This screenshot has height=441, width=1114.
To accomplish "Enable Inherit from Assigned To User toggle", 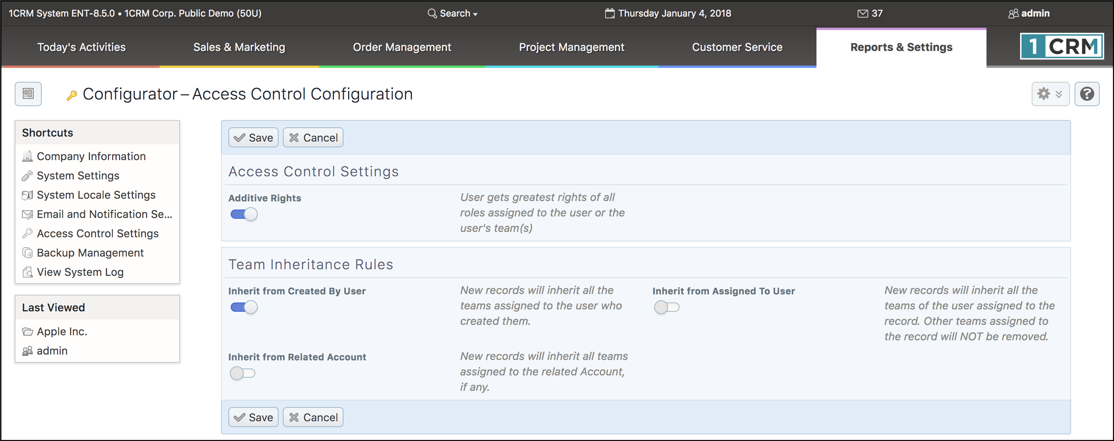I will point(667,307).
